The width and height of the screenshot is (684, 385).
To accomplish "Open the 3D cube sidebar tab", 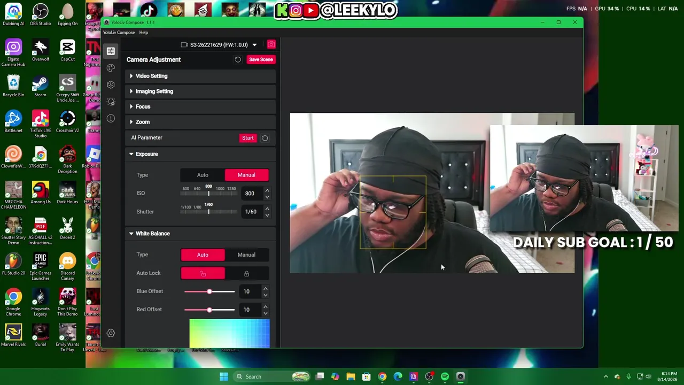I will tap(111, 84).
